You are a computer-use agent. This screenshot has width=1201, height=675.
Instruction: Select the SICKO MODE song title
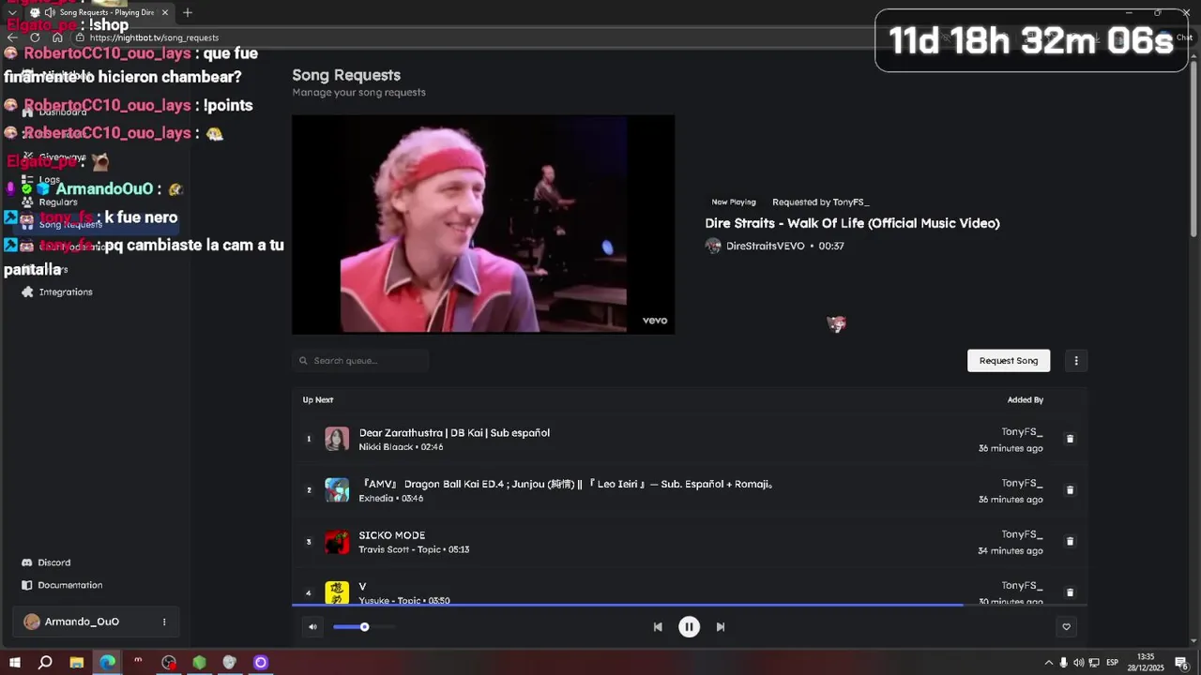pos(392,535)
